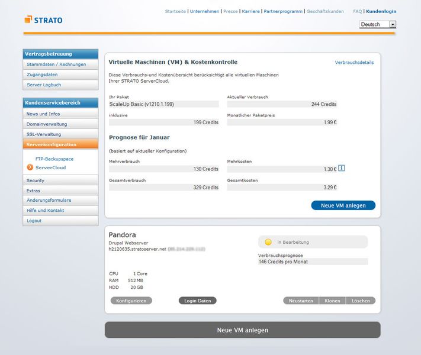Click the 20 GB HDD value
Screen dimensions: 421x355
point(137,287)
